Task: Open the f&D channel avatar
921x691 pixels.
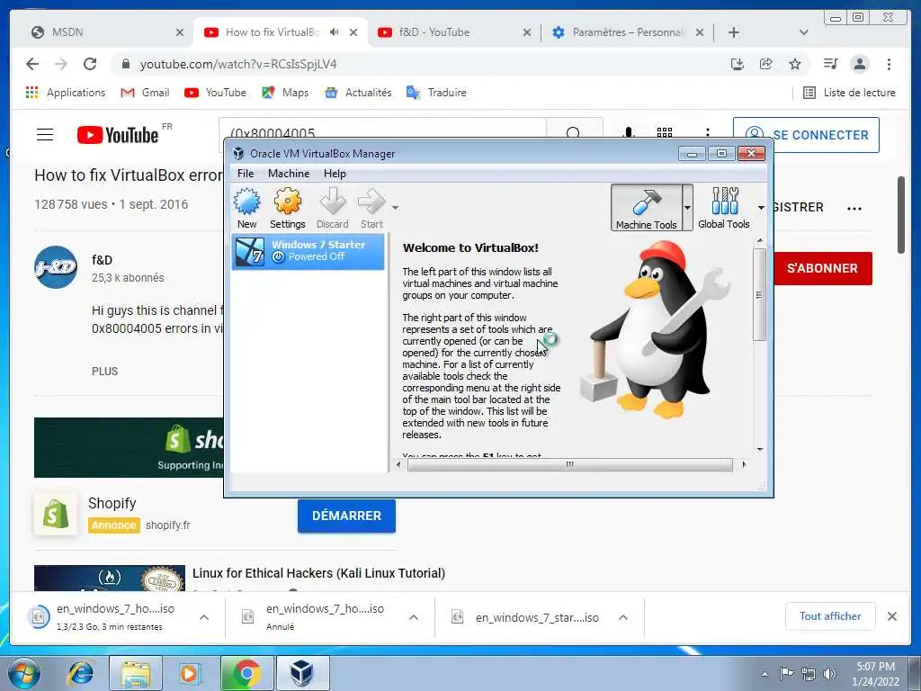Action: pyautogui.click(x=56, y=267)
